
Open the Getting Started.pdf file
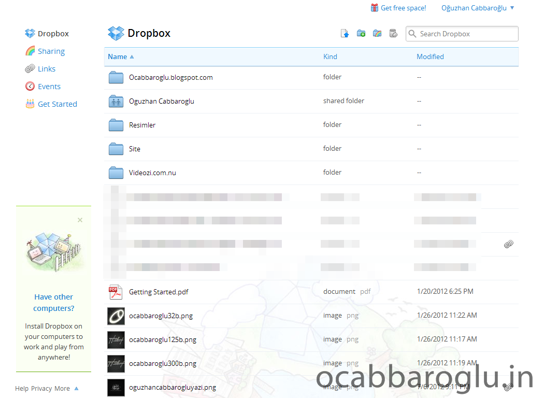click(x=159, y=292)
